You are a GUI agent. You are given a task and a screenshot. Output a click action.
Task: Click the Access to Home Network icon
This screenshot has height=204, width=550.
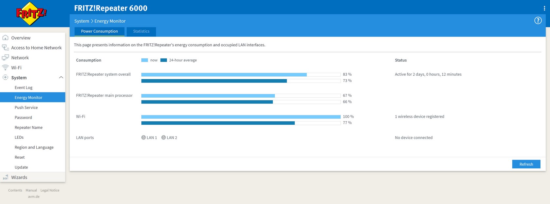click(x=5, y=48)
